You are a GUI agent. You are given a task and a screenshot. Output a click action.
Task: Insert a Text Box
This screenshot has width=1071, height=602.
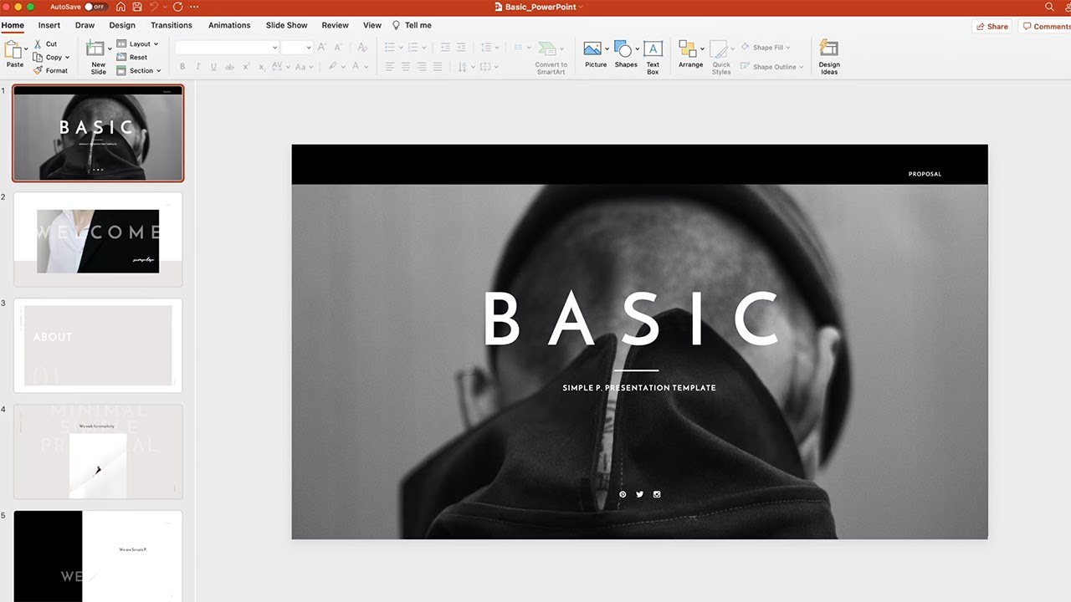pyautogui.click(x=653, y=56)
